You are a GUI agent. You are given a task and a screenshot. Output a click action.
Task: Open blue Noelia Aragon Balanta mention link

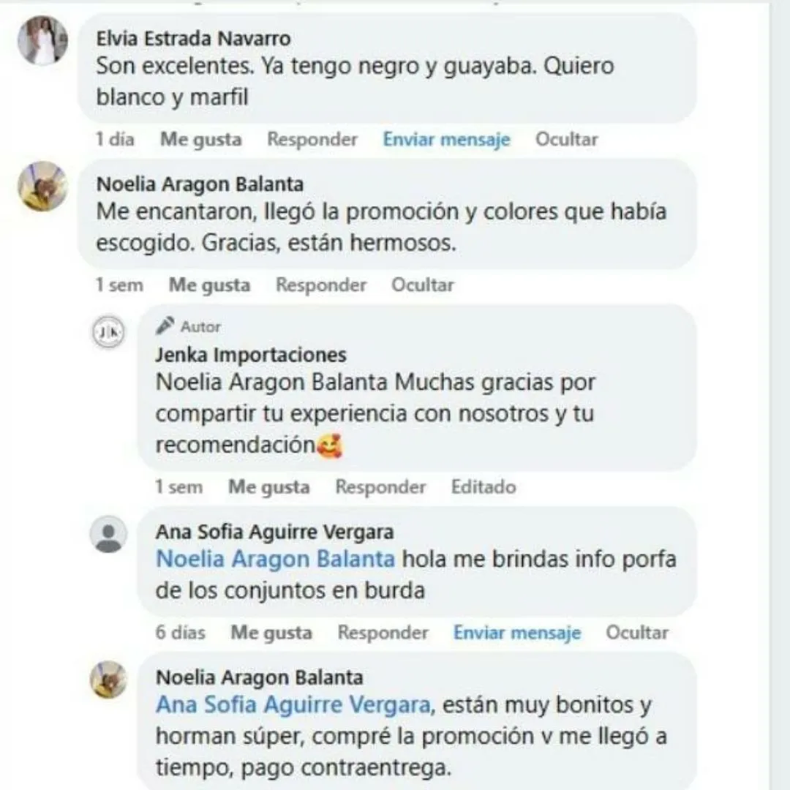coord(276,559)
